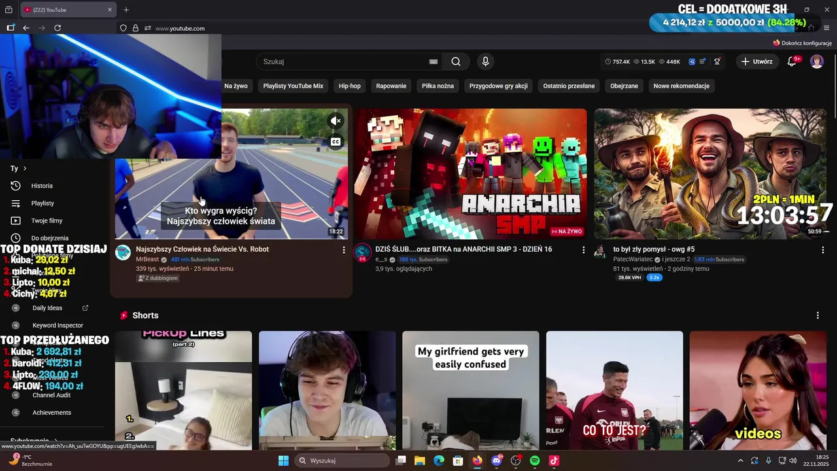Select the Ostatnio przesłane chip
This screenshot has width=837, height=471.
click(569, 86)
